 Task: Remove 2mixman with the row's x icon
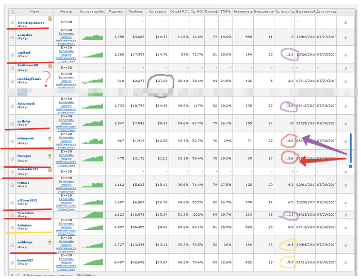tap(346, 228)
